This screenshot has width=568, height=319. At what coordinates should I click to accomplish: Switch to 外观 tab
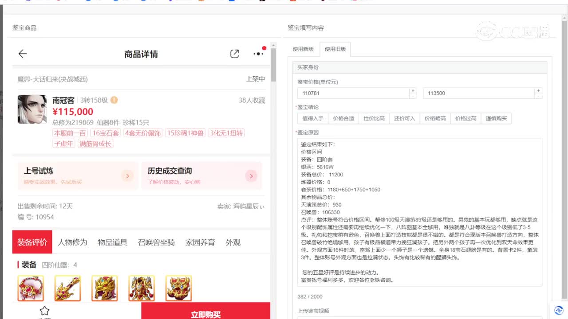pyautogui.click(x=233, y=242)
